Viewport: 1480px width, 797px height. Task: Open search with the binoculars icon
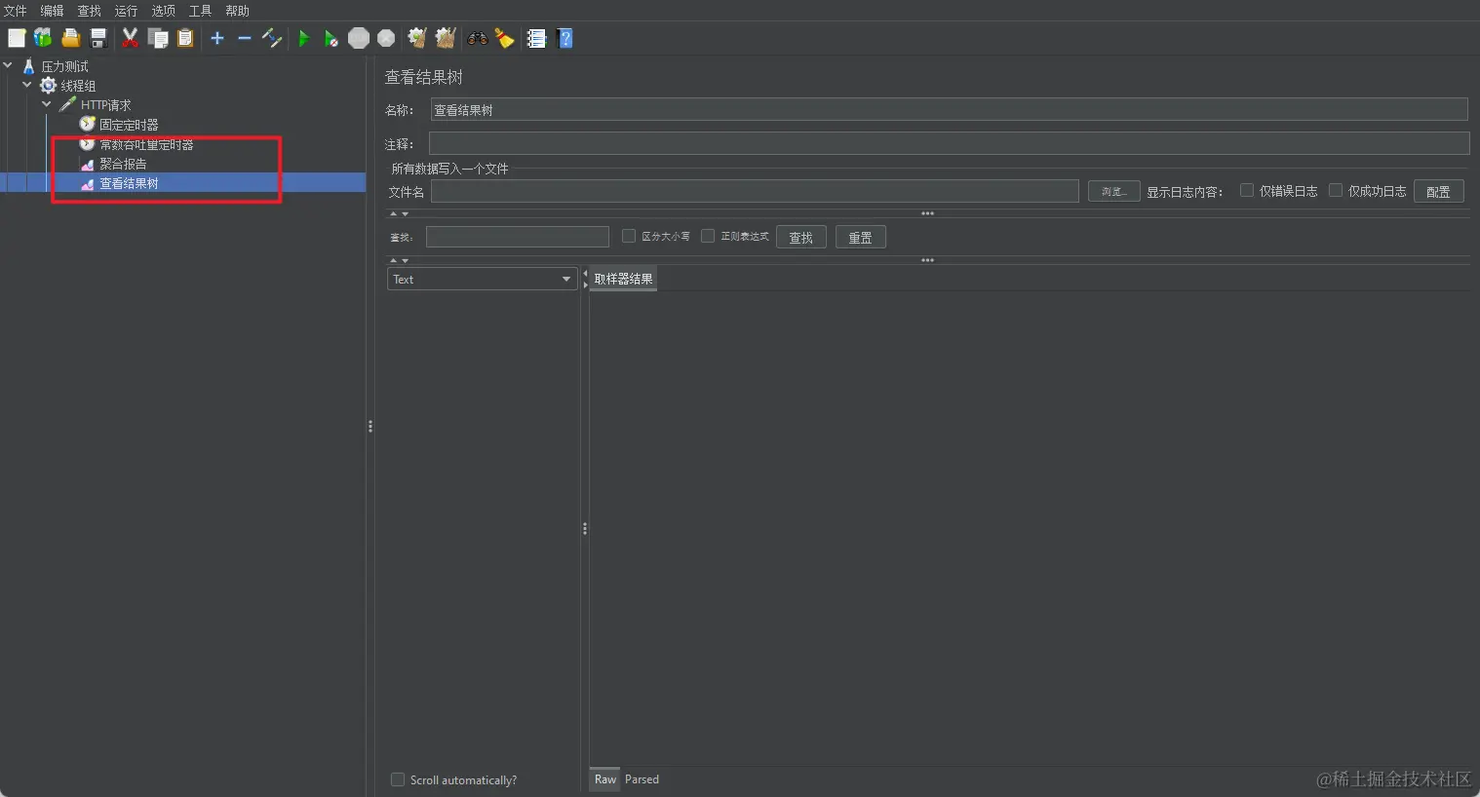coord(477,38)
